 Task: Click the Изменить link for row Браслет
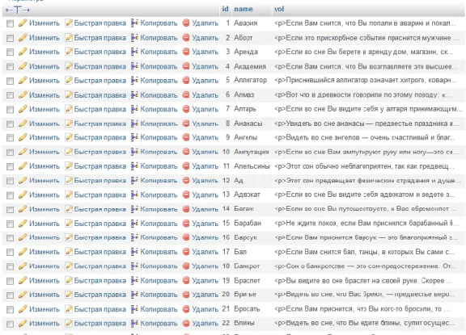(x=44, y=280)
